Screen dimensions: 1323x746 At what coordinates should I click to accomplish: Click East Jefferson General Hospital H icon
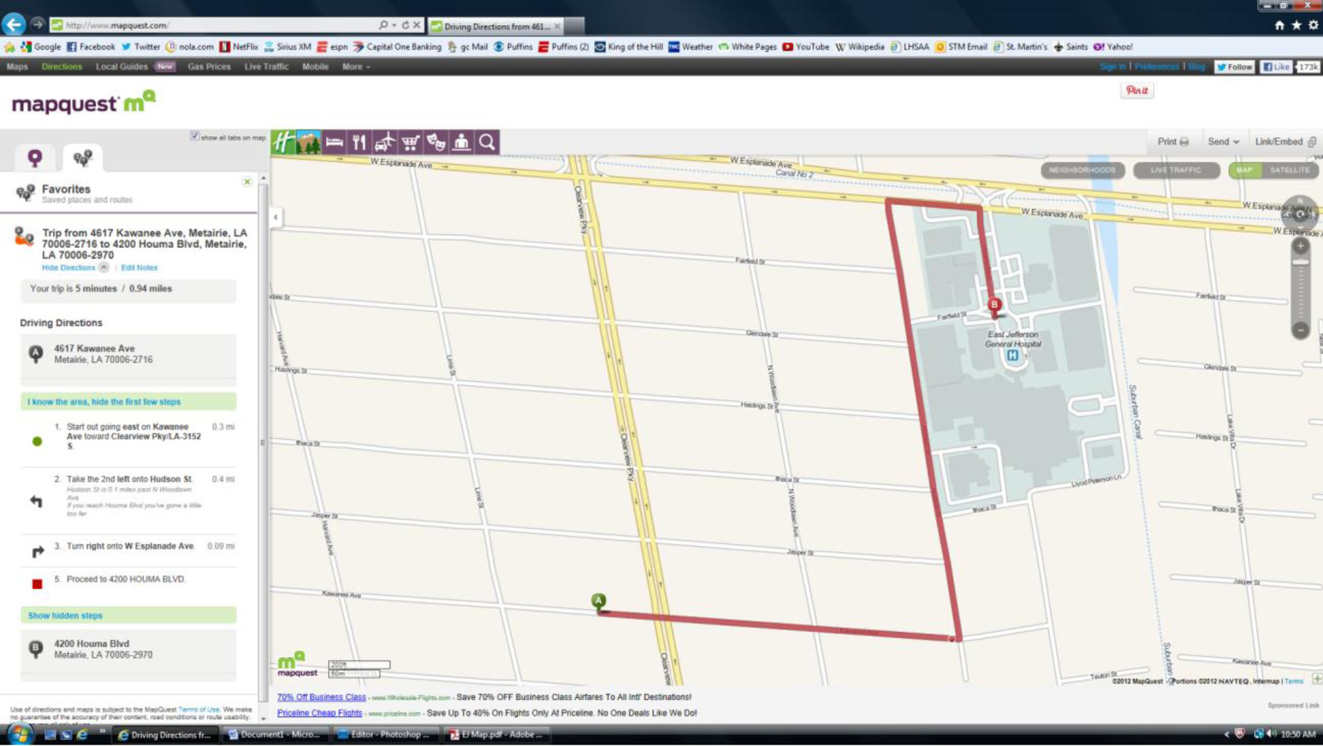(1013, 355)
